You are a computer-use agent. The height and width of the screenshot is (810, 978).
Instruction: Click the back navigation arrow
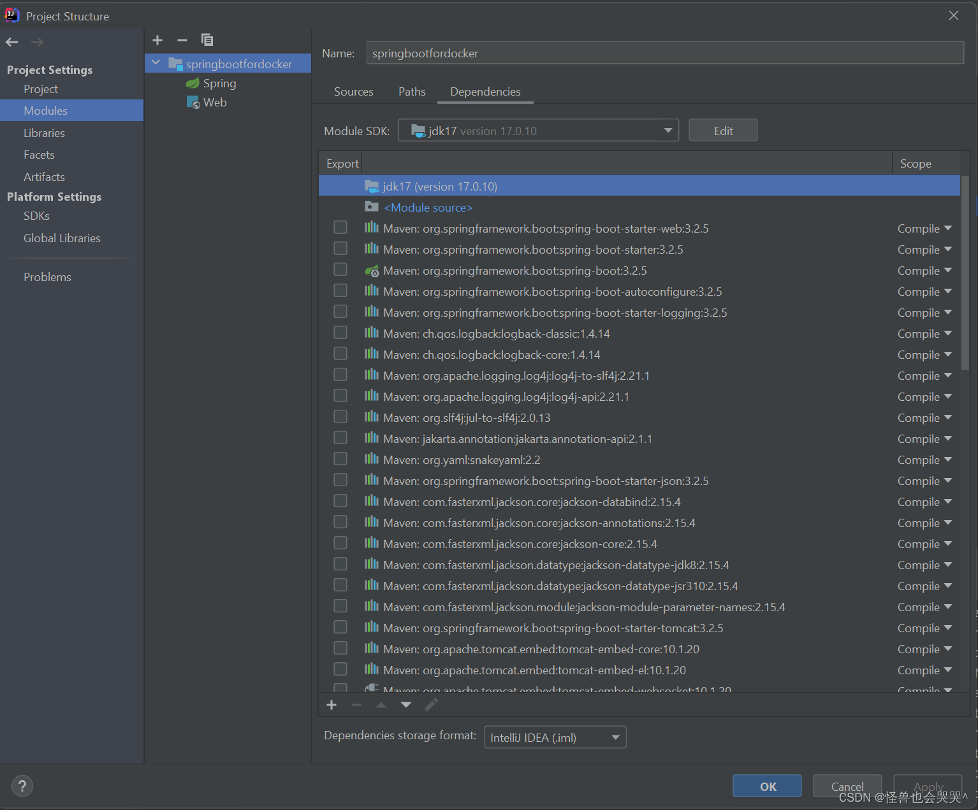tap(11, 42)
